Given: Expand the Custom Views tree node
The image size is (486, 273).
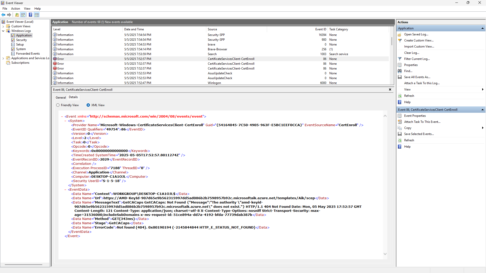Looking at the screenshot, I should (x=3, y=26).
